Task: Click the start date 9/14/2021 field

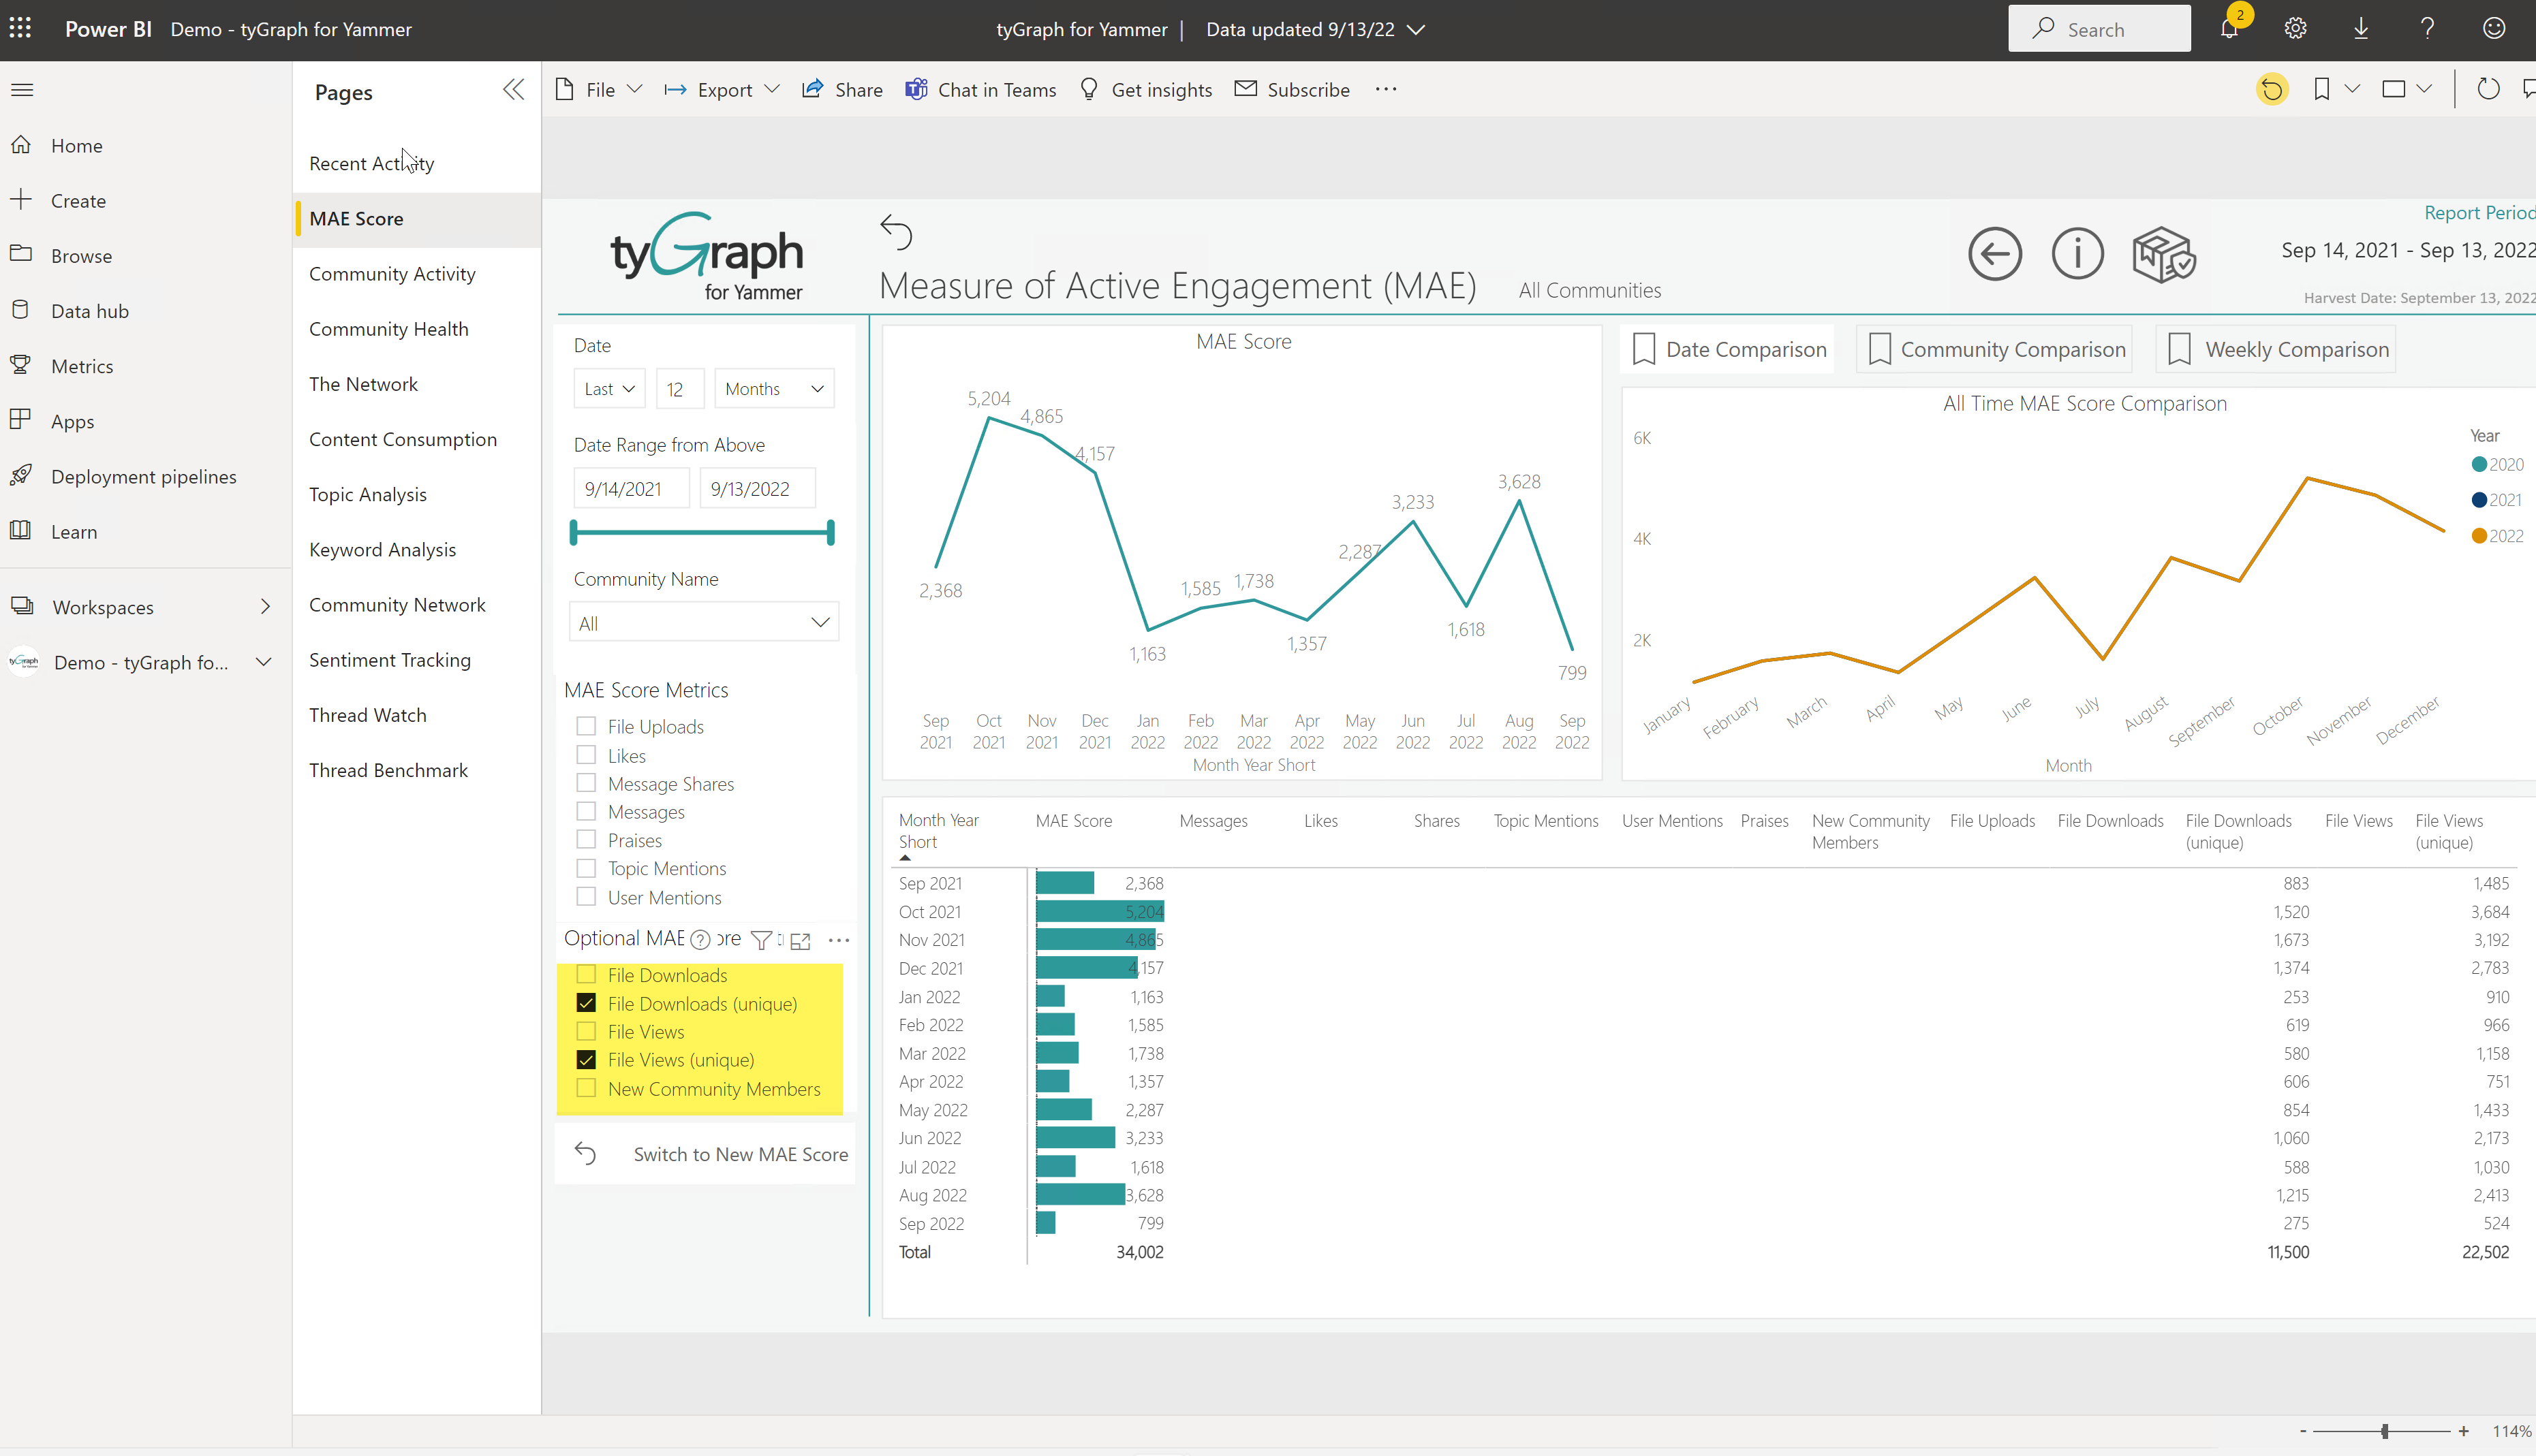Action: (x=630, y=489)
